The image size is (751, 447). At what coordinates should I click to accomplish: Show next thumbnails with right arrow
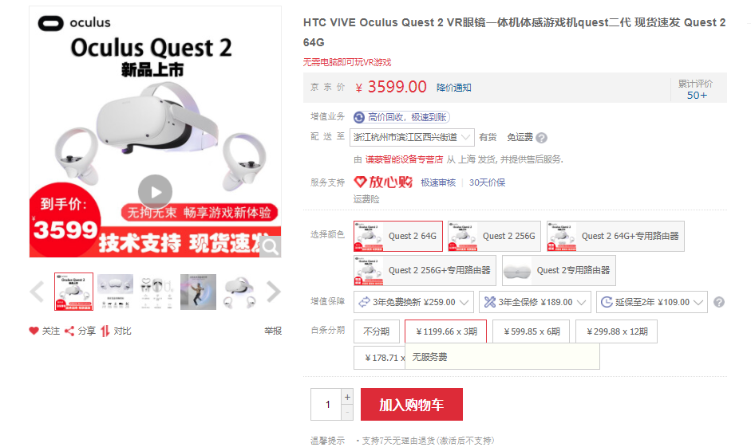(273, 292)
